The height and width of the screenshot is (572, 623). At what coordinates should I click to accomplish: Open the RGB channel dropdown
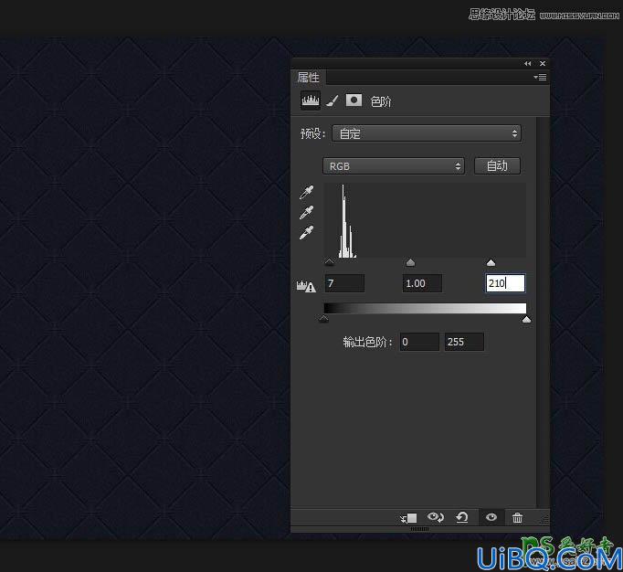click(394, 166)
